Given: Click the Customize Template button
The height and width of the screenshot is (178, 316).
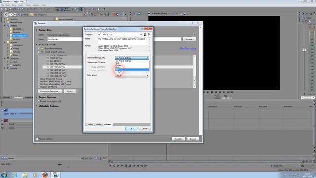Looking at the screenshot, I should (50, 91).
